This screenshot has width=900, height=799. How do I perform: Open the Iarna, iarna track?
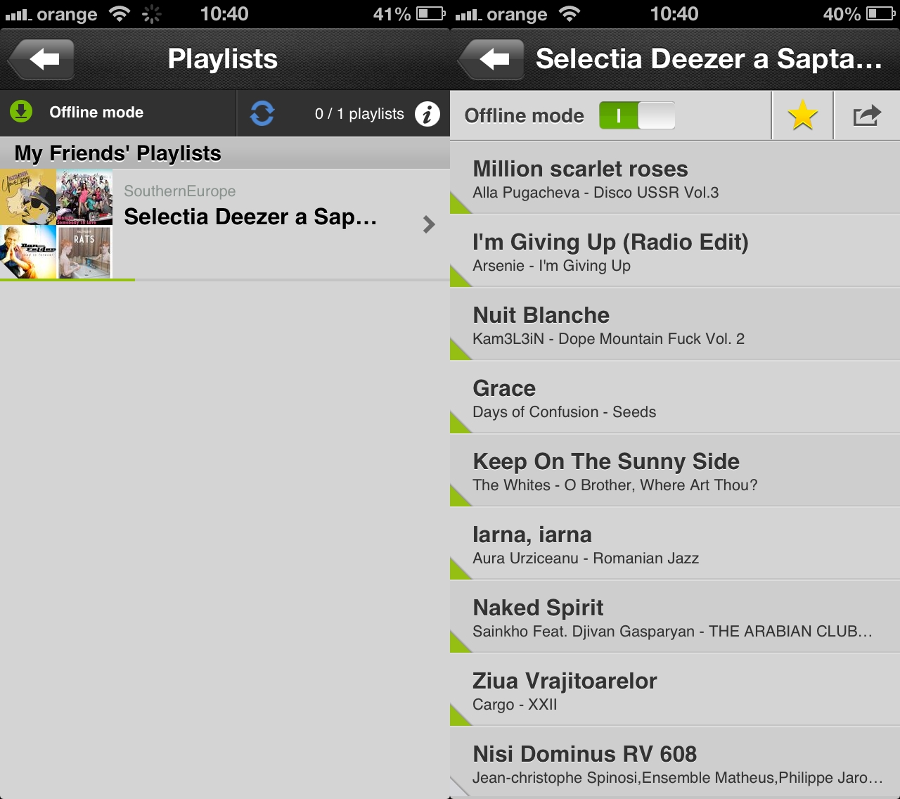tap(675, 543)
